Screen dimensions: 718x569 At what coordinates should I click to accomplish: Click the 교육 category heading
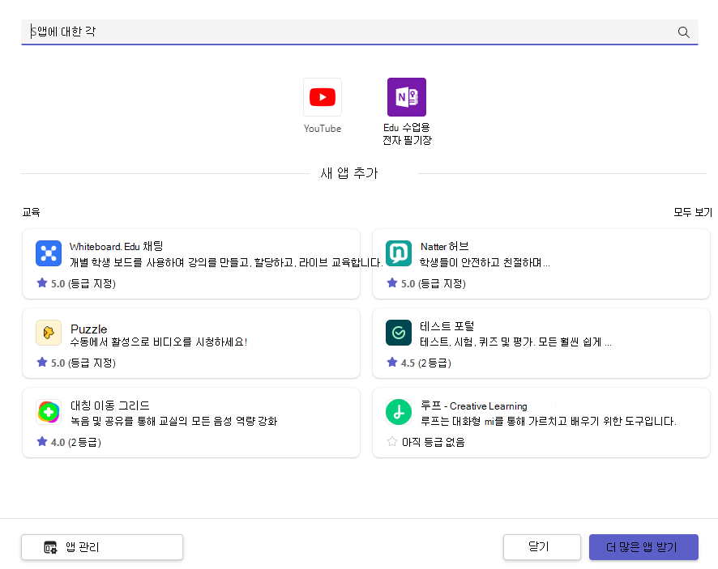[31, 212]
